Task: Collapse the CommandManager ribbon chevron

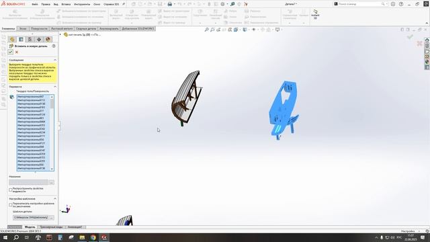Action: point(427,23)
